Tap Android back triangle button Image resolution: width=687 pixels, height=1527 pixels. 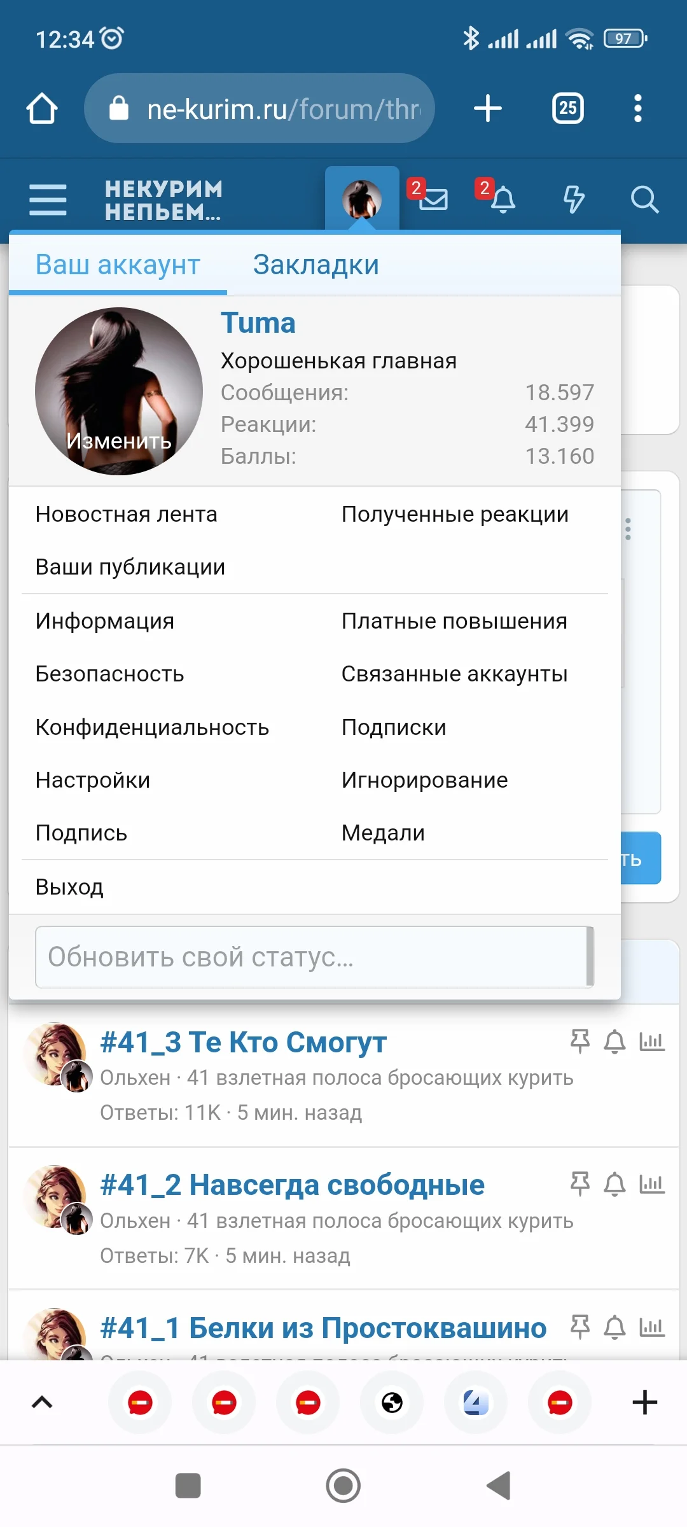(499, 1486)
